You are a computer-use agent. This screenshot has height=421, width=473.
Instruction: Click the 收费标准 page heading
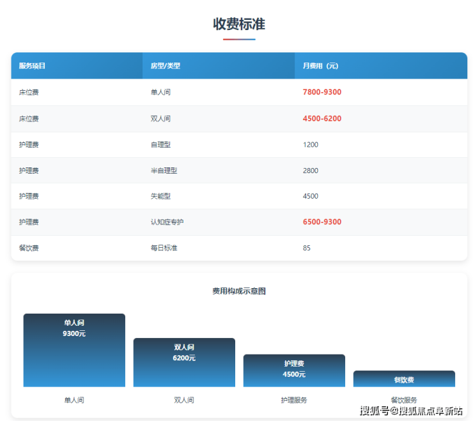[x=238, y=24]
